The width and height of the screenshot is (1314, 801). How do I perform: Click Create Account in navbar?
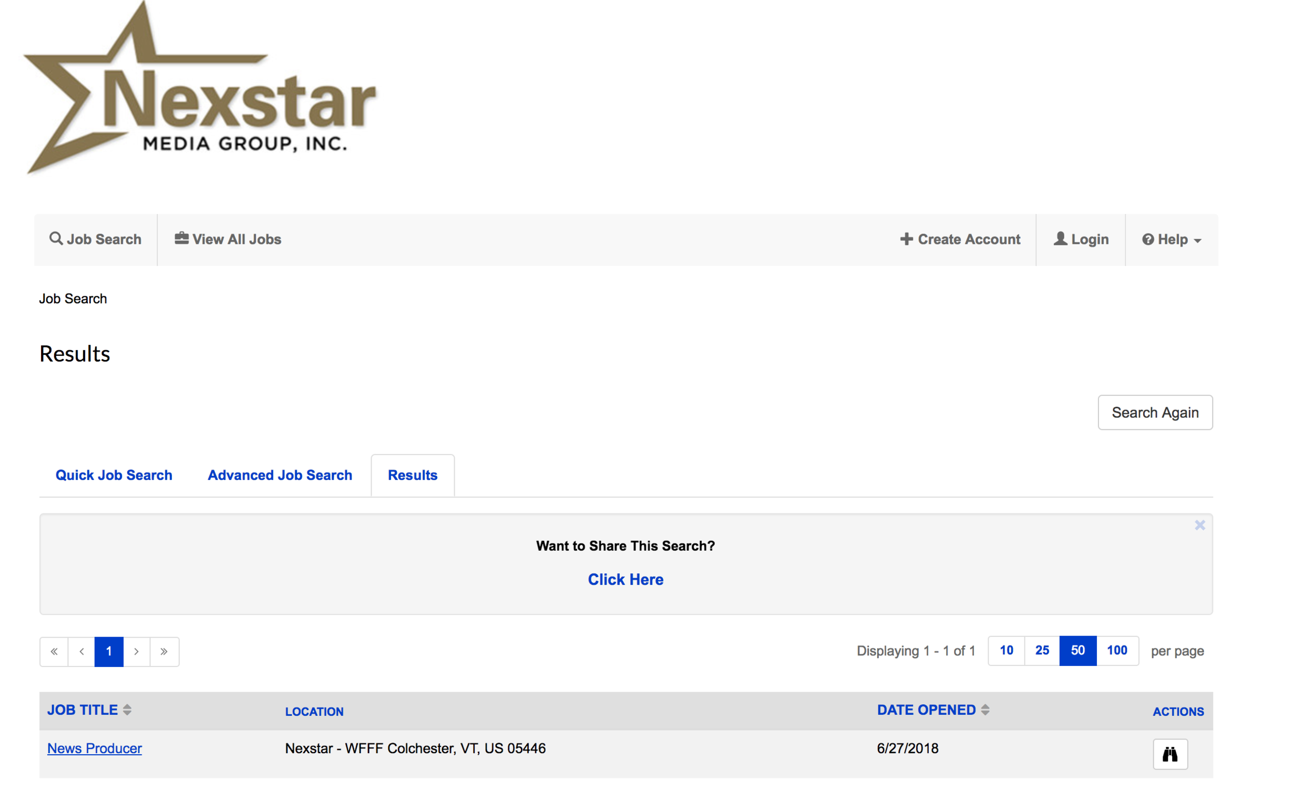coord(960,240)
